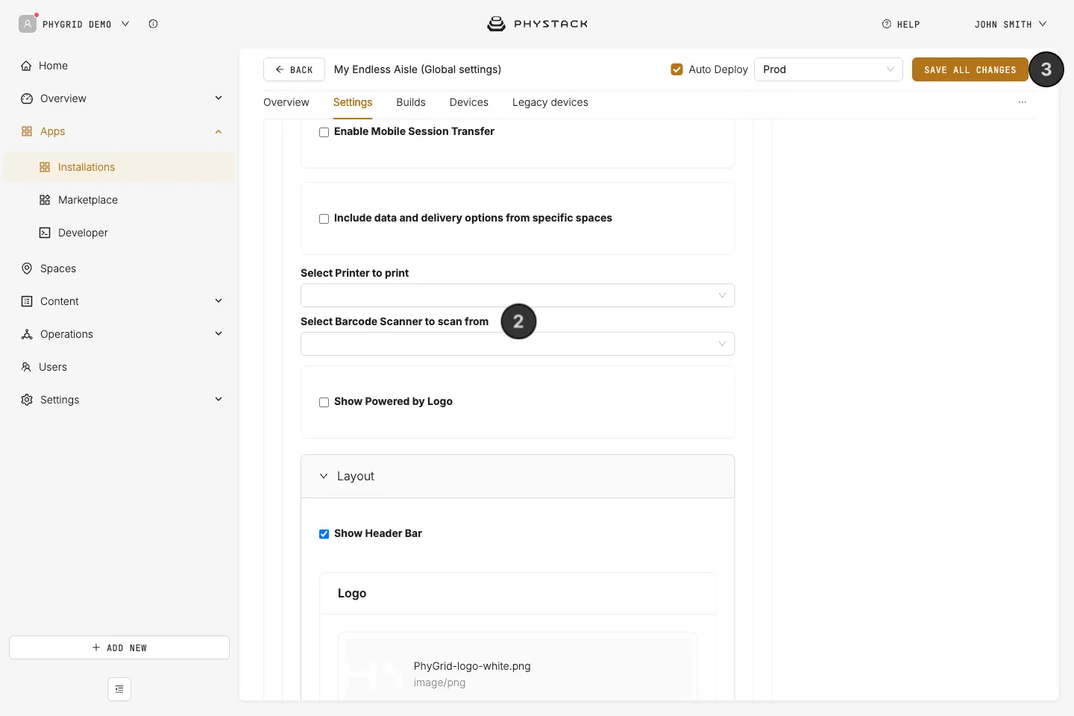Switch to the Builds tab
The height and width of the screenshot is (716, 1074).
pyautogui.click(x=411, y=102)
